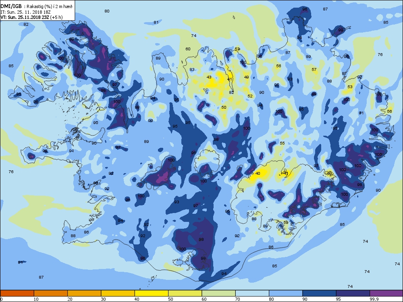This screenshot has width=403, height=302.
Task: Click the map value '52'
Action: point(250,96)
